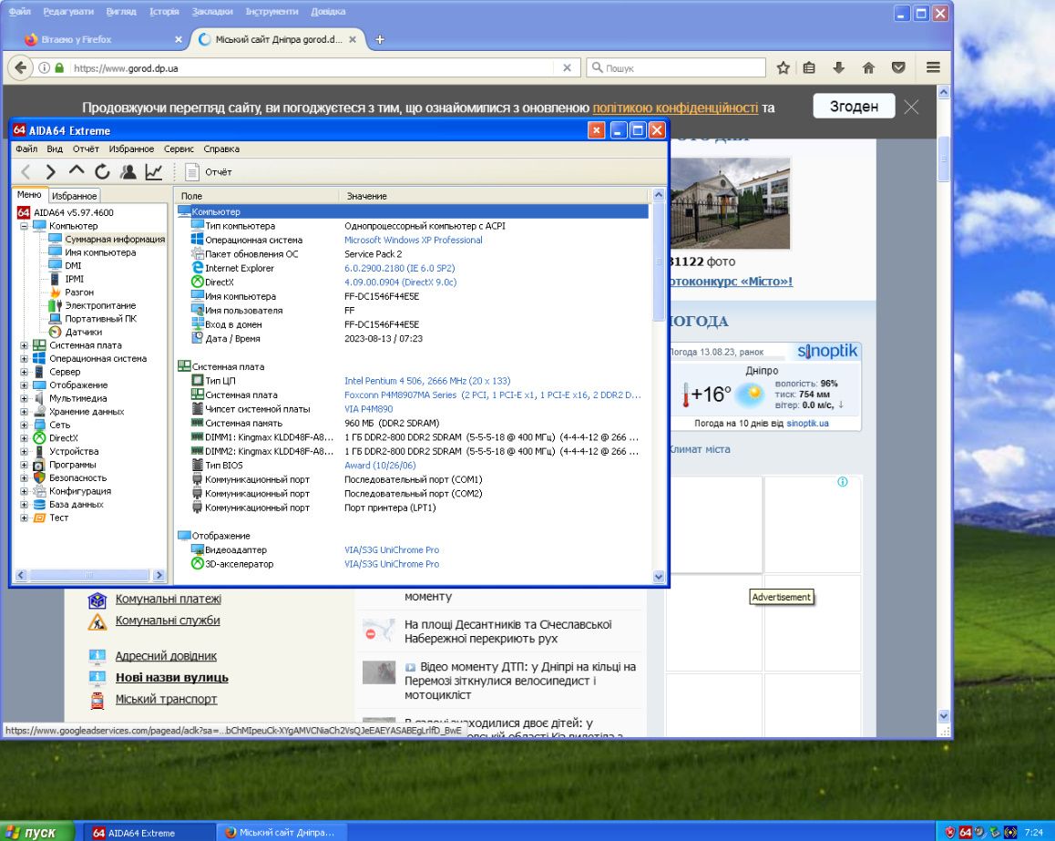Click the Firefox back navigation button
1055x841 pixels.
click(x=21, y=68)
